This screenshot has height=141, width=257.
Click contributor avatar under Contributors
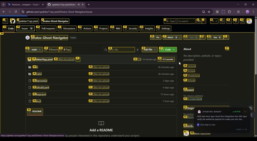(x=186, y=133)
